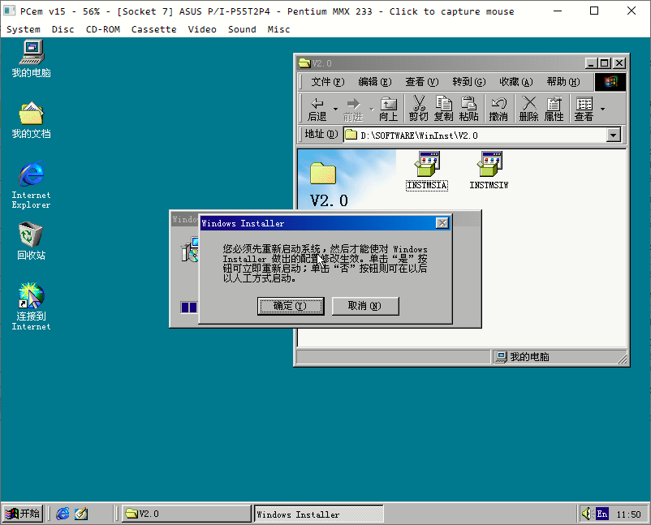Click the 我的电脑 status bar entry
Viewport: 651px width, 525px height.
click(523, 356)
